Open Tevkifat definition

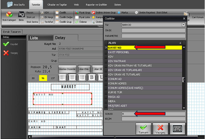tap(47, 22)
